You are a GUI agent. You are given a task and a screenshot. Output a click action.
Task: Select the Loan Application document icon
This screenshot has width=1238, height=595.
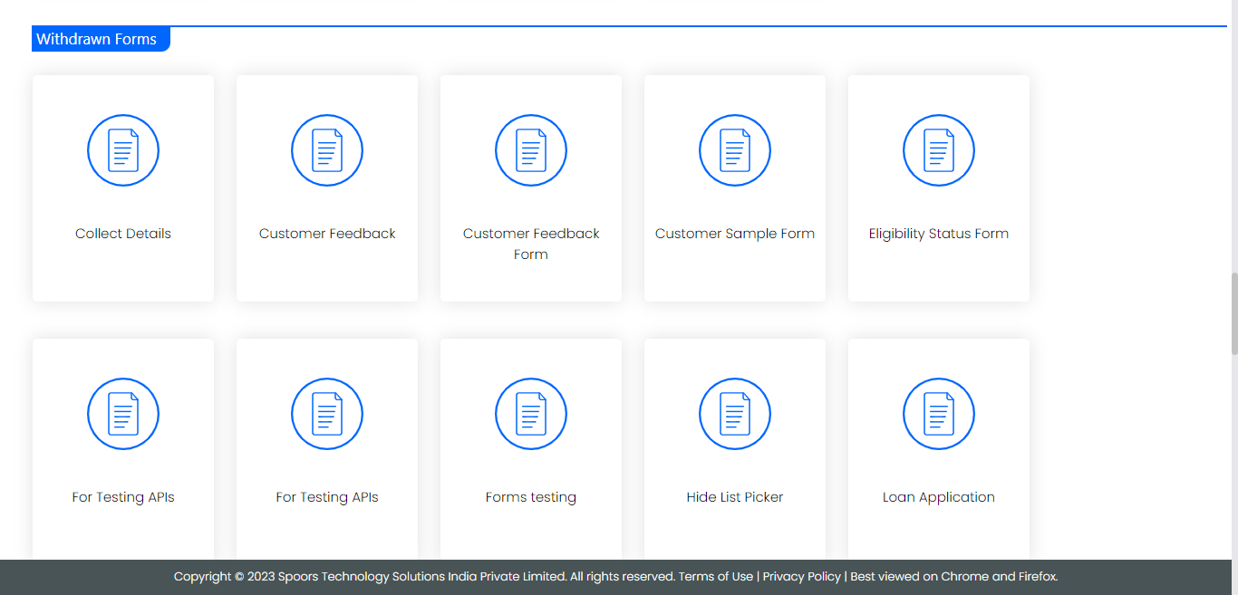click(x=939, y=414)
